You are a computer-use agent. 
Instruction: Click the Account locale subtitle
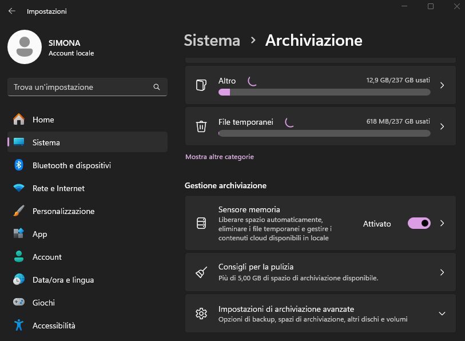coord(71,53)
